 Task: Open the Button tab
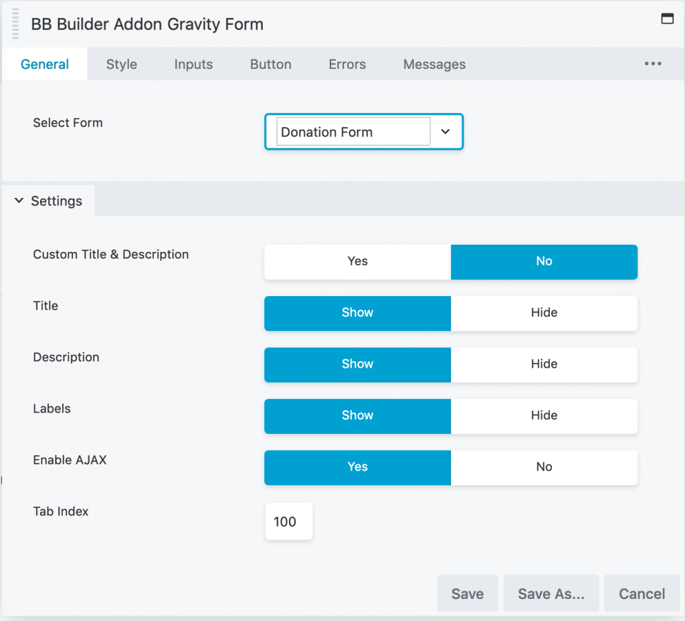click(x=270, y=64)
